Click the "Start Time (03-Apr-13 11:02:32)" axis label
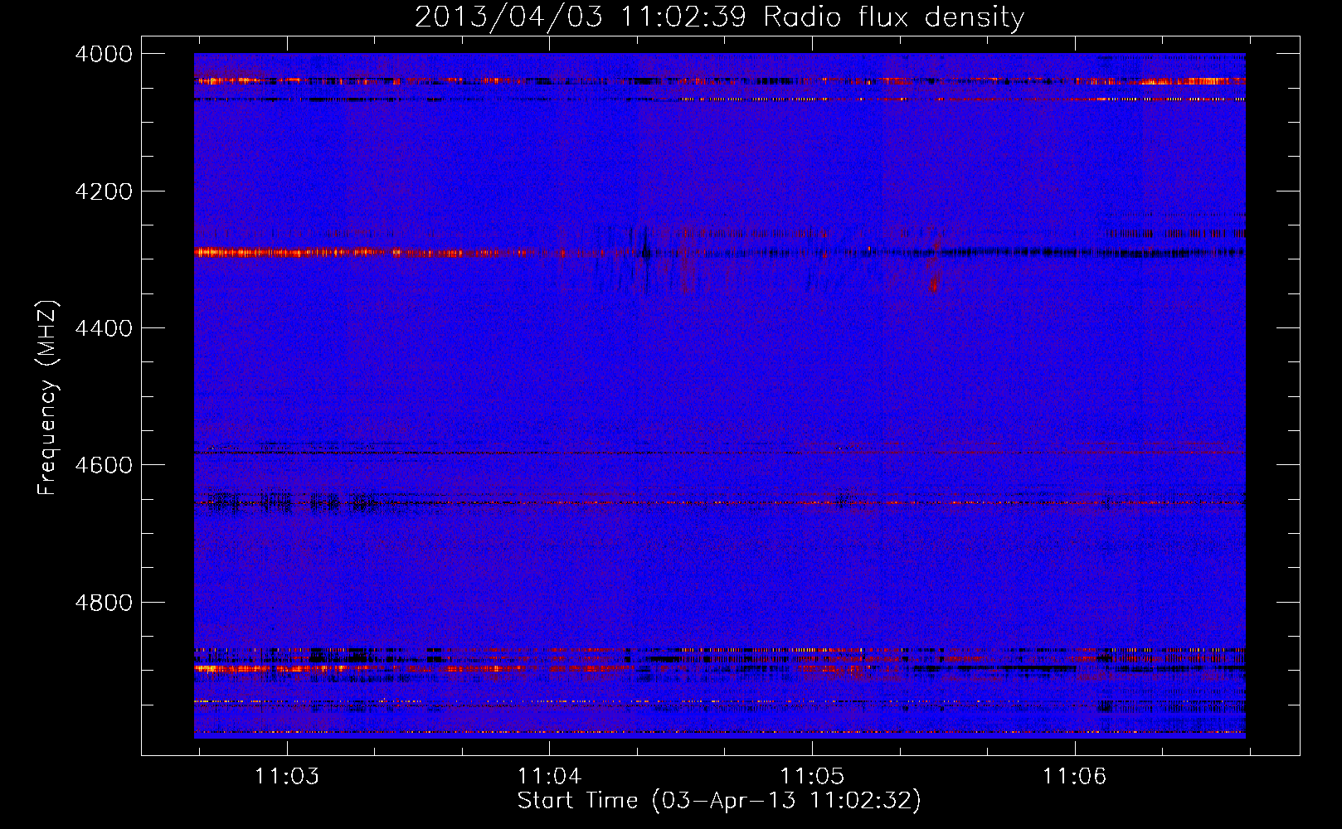This screenshot has height=829, width=1342. pyautogui.click(x=719, y=801)
